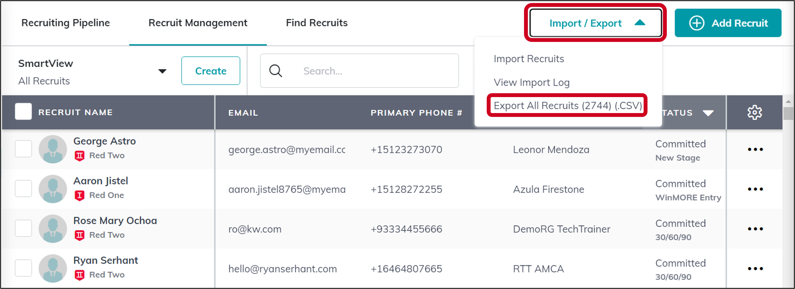Screen dimensions: 795x289
Task: Click George Astro's profile avatar
Action: click(x=53, y=149)
